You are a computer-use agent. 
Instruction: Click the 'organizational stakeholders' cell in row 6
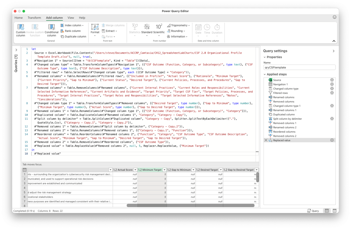tap(70, 197)
